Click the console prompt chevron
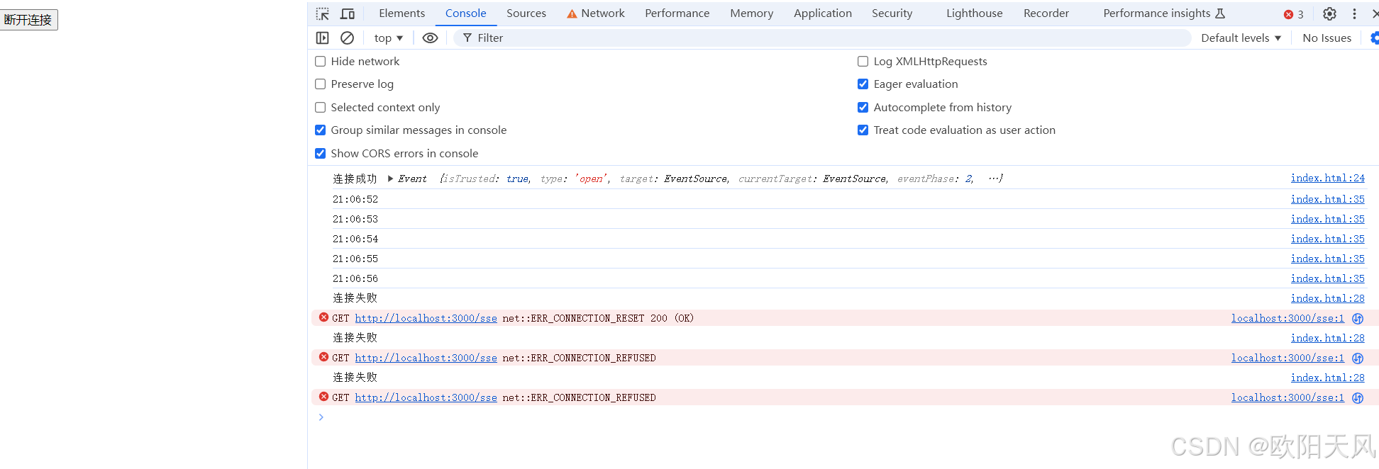 click(x=321, y=417)
